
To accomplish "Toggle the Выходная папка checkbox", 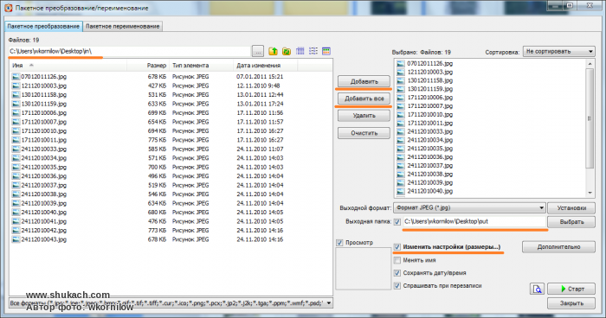I will (396, 222).
